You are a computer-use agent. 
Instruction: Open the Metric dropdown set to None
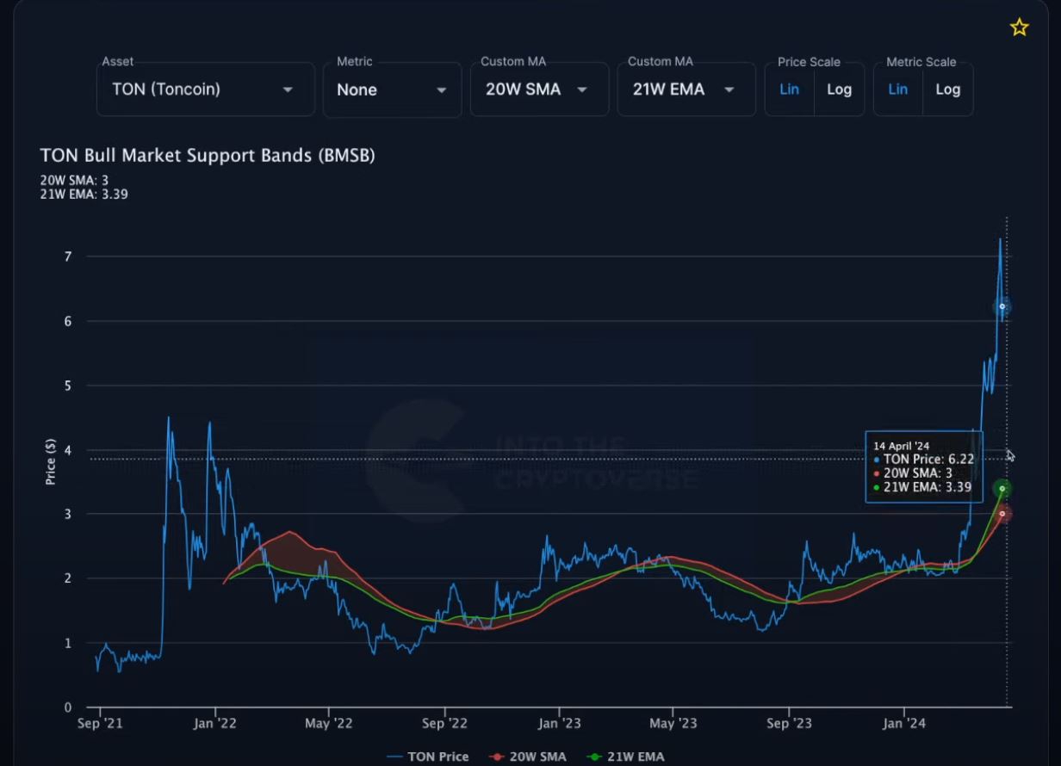tap(393, 89)
